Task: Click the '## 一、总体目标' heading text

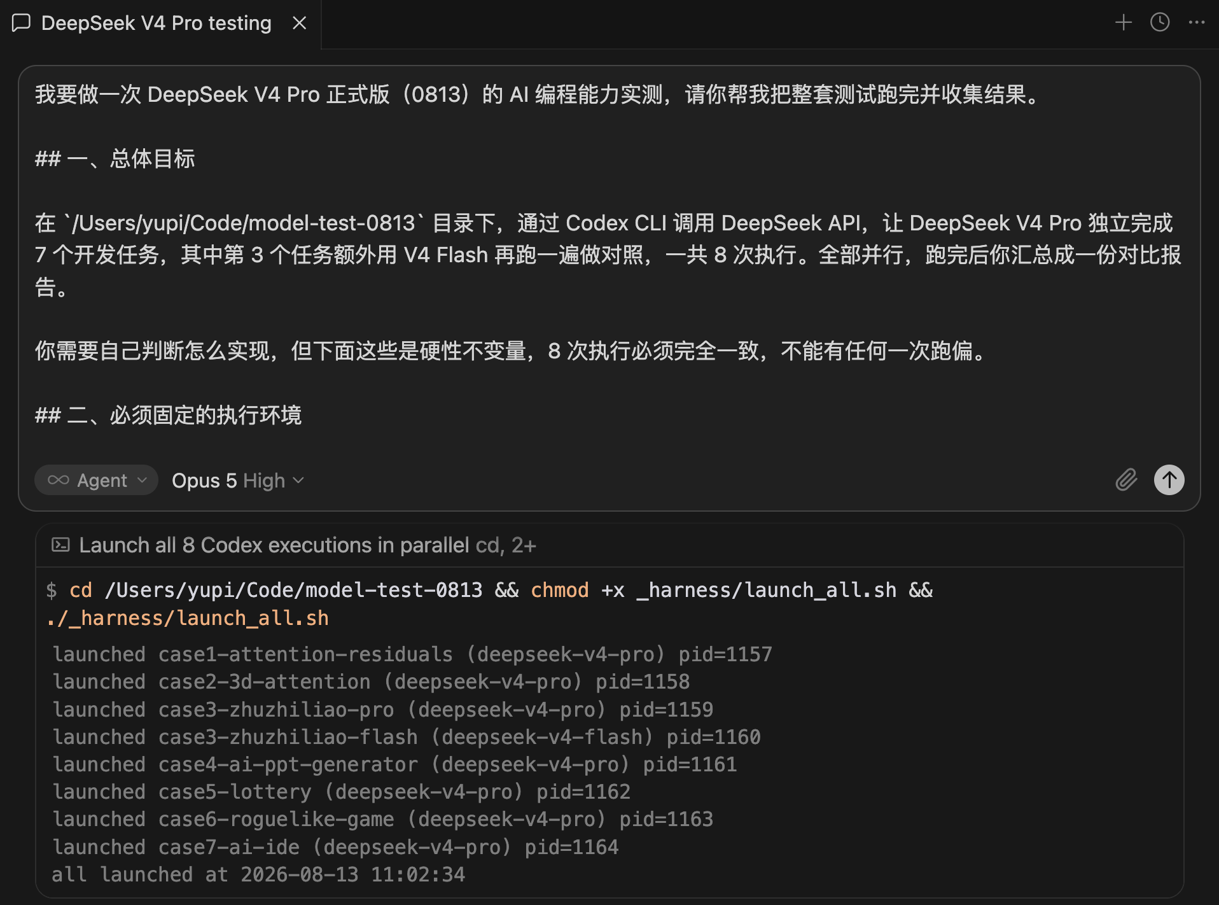Action: point(115,159)
